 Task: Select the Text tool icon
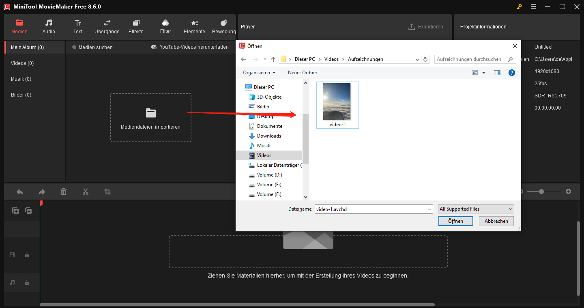[x=77, y=26]
